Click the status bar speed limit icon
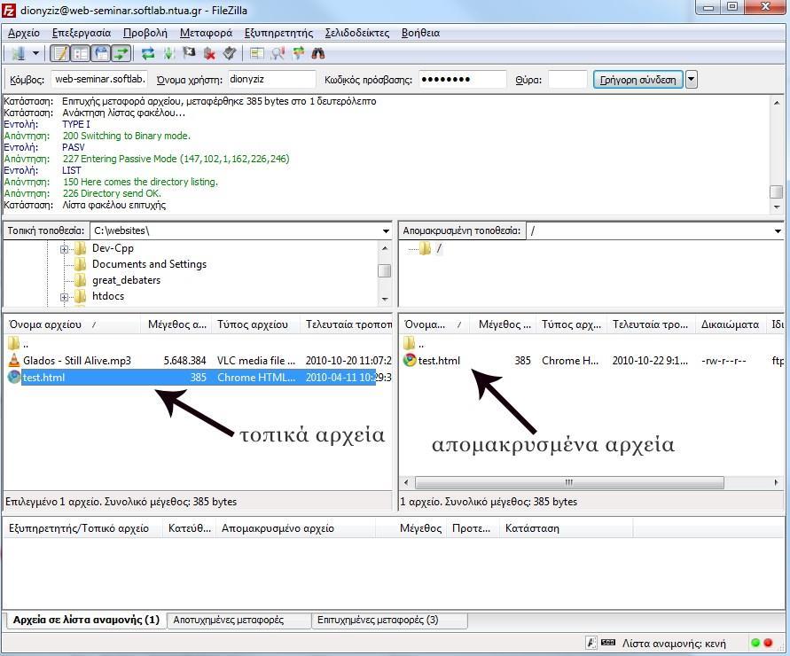Screen dimensions: 790x656 coord(608,643)
